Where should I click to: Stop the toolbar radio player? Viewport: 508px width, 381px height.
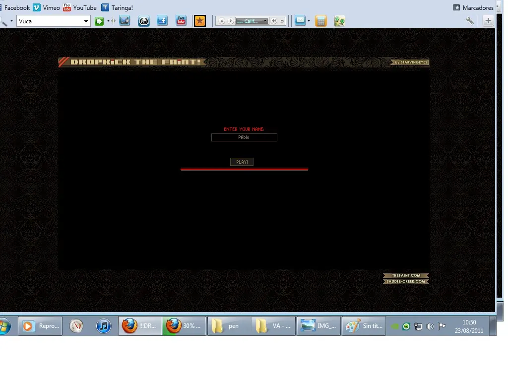[x=222, y=21]
